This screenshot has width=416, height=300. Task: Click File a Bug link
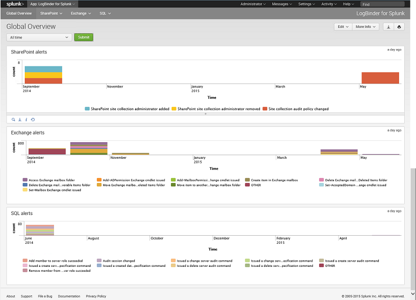pyautogui.click(x=45, y=296)
